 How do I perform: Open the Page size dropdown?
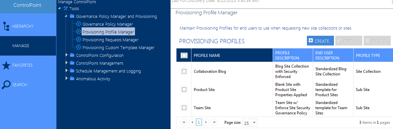pos(250,123)
